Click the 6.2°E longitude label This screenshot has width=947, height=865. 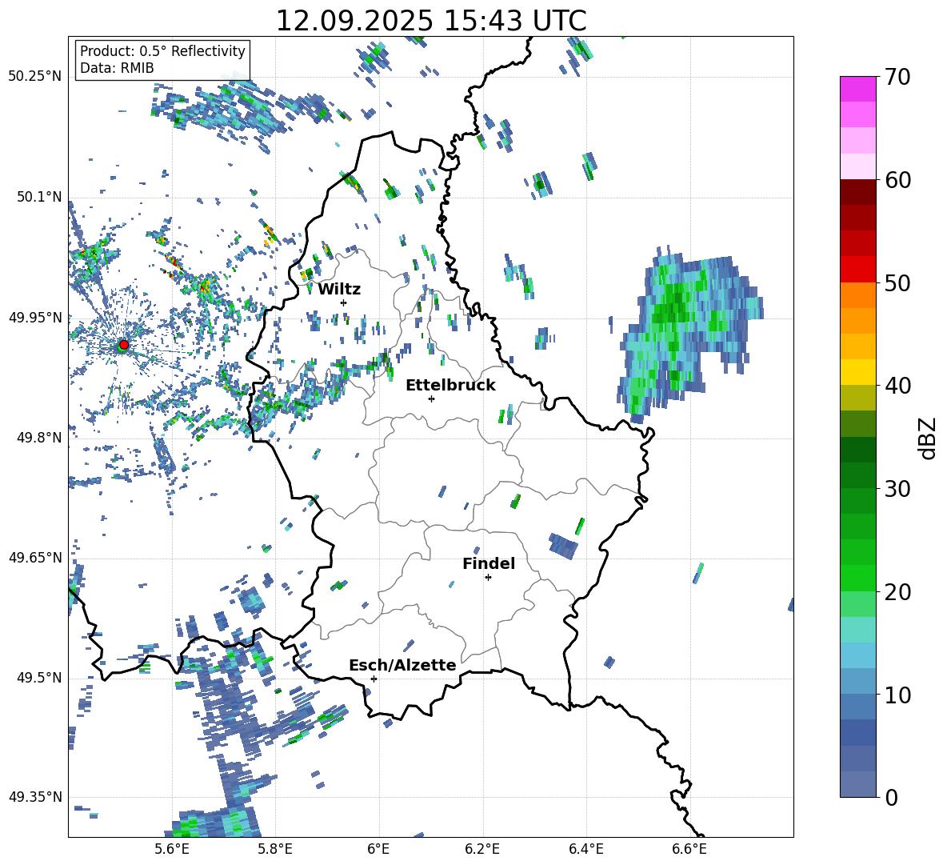pyautogui.click(x=482, y=849)
